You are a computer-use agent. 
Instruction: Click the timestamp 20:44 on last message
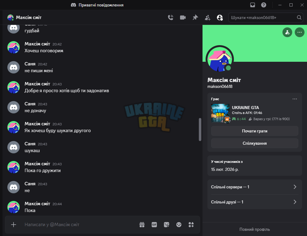pyautogui.click(x=57, y=204)
